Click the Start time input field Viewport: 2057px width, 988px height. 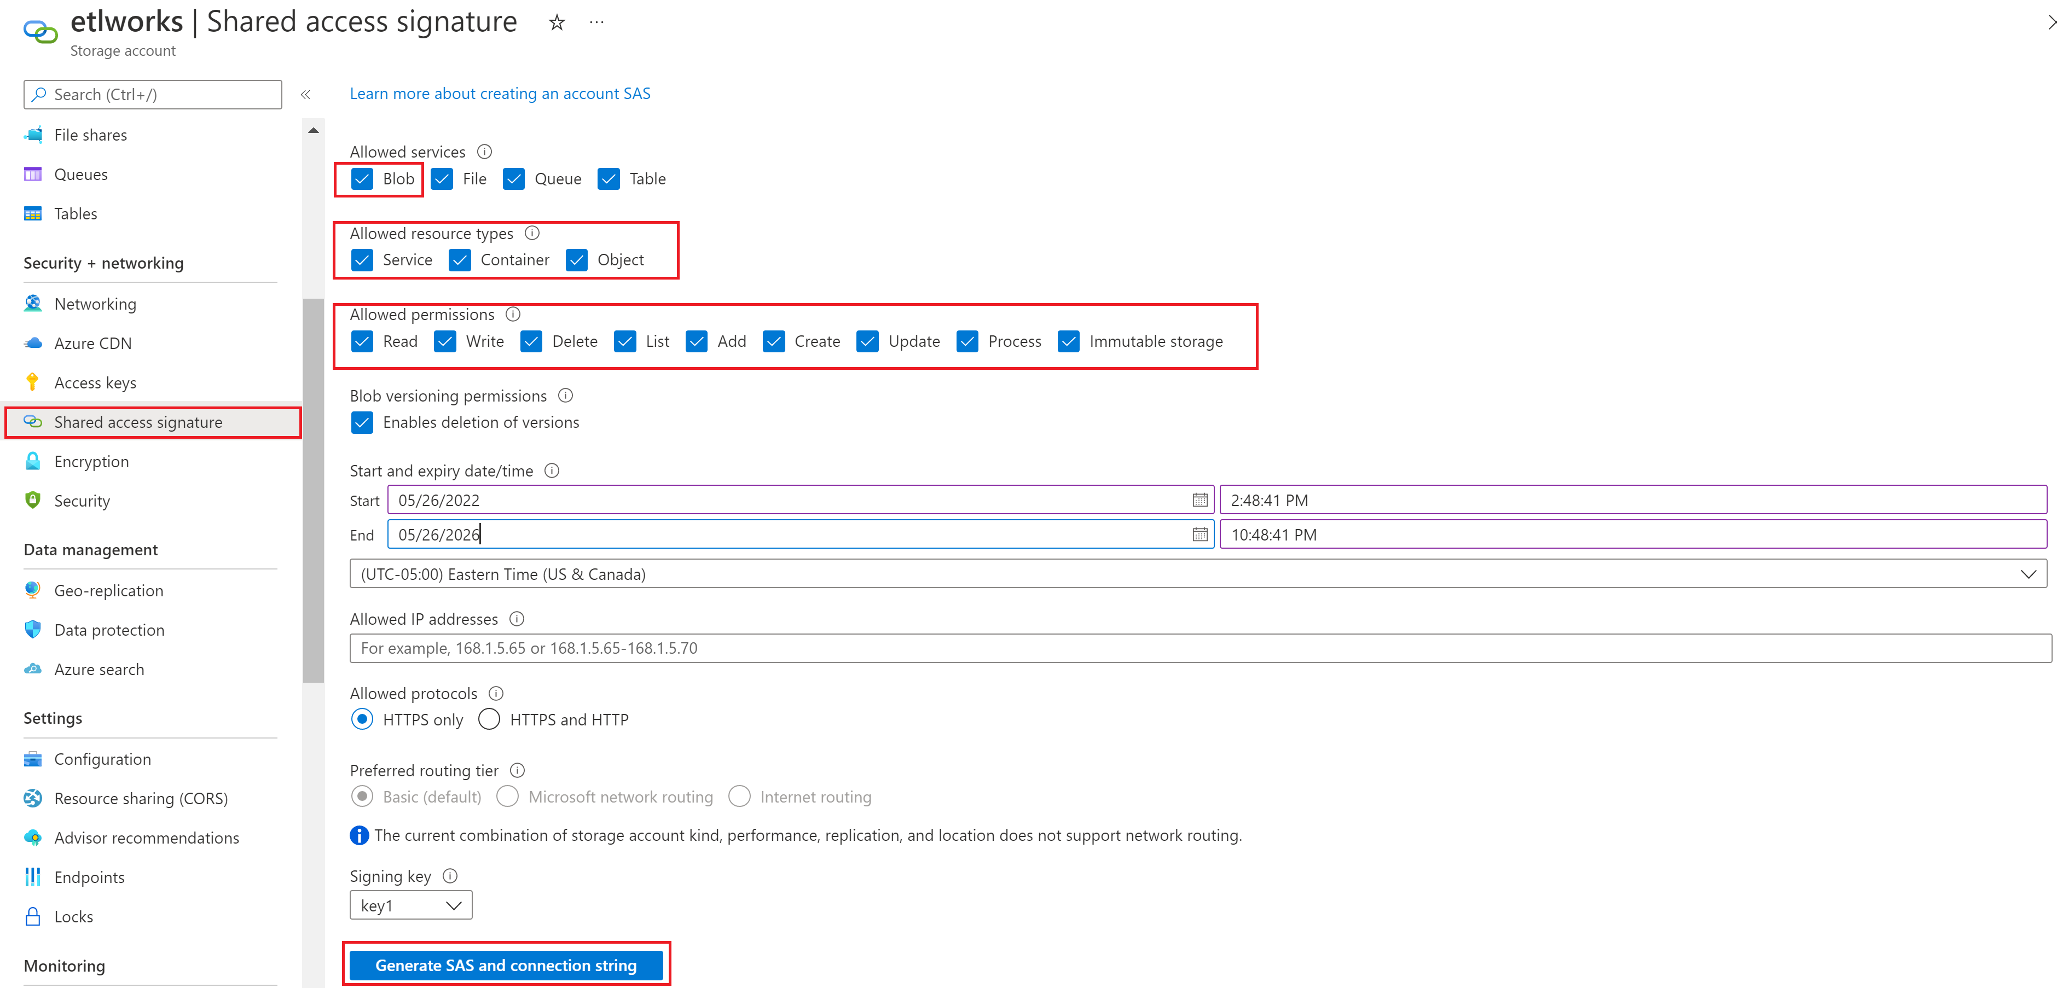coord(1633,499)
